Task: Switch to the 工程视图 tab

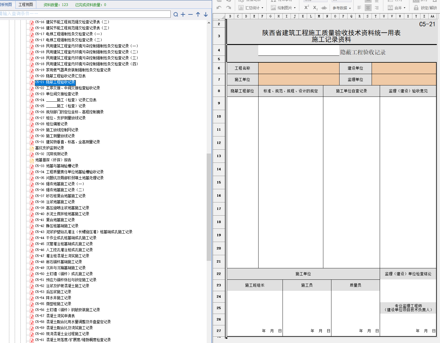Action: pyautogui.click(x=26, y=4)
